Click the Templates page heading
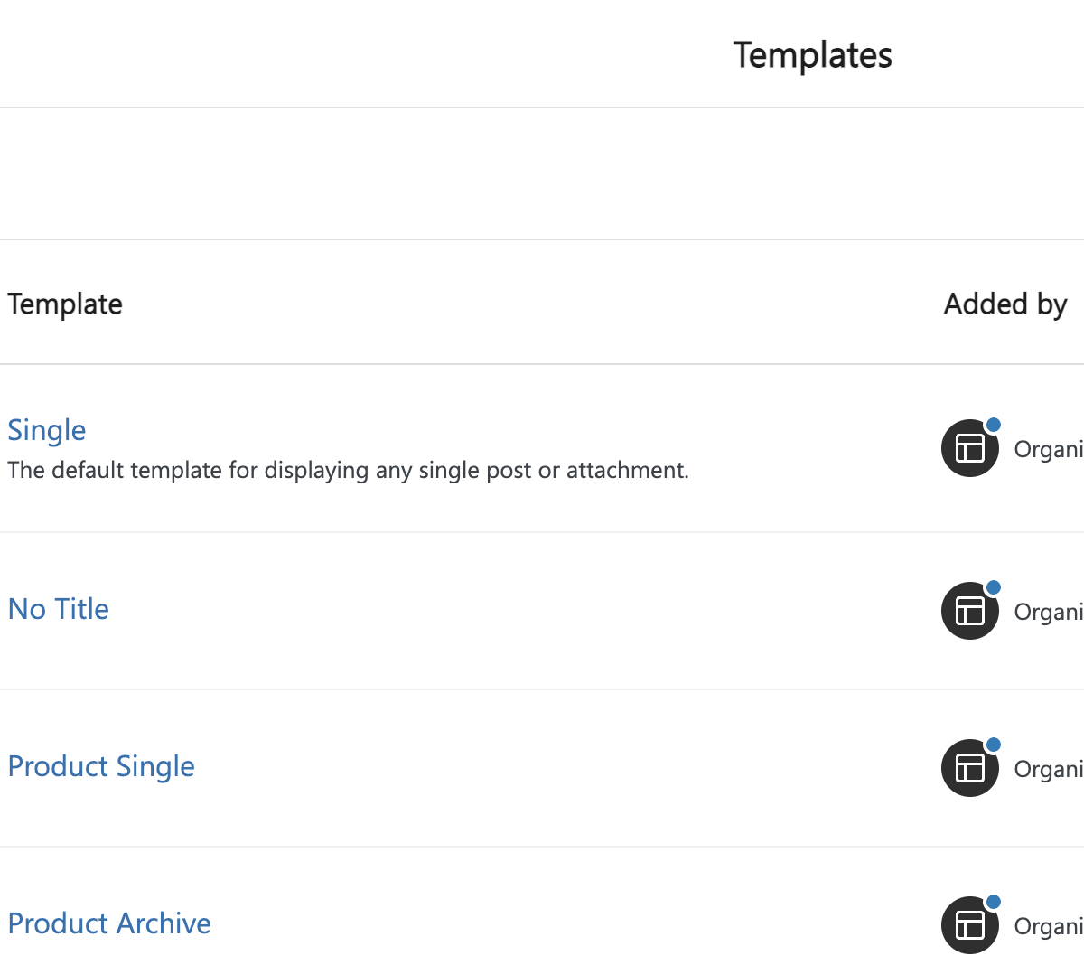Viewport: 1084px width, 965px height. click(813, 55)
